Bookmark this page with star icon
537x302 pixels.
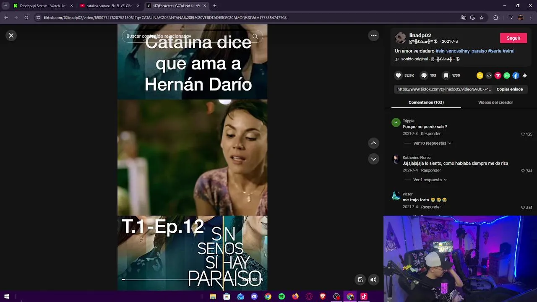482,18
